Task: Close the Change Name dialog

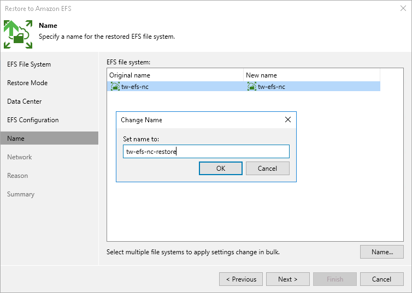Action: click(x=288, y=120)
